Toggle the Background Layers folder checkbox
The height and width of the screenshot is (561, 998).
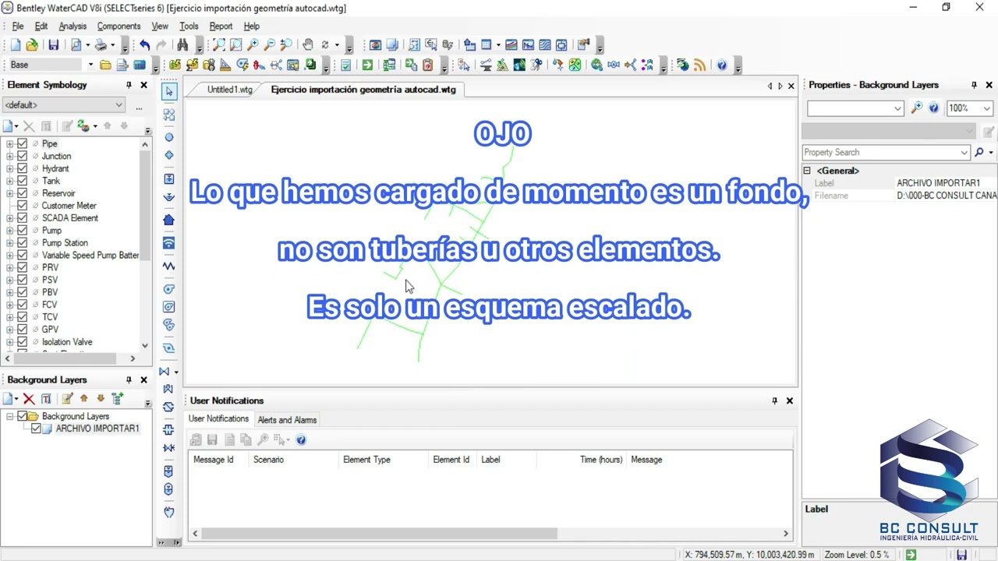coord(23,416)
